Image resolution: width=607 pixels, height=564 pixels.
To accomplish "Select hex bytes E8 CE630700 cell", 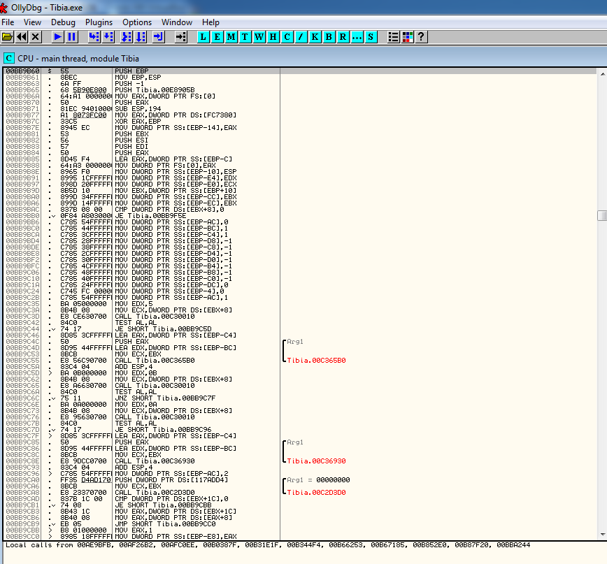I will [x=83, y=317].
